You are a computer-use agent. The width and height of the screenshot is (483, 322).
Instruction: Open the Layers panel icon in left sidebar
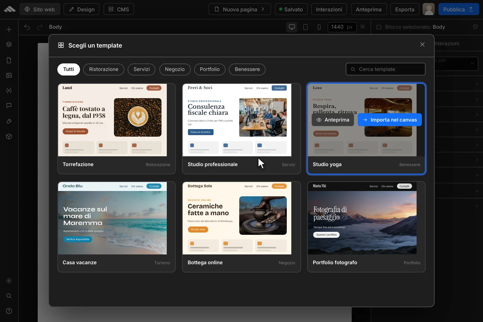pyautogui.click(x=9, y=45)
